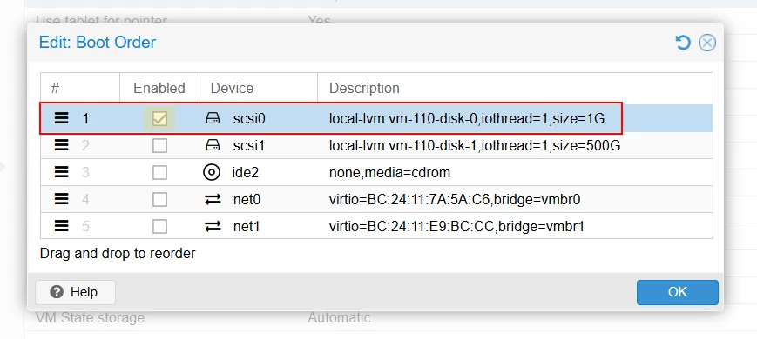Click description vm-110-disk-0 size=1G
This screenshot has width=757, height=339.
click(467, 118)
